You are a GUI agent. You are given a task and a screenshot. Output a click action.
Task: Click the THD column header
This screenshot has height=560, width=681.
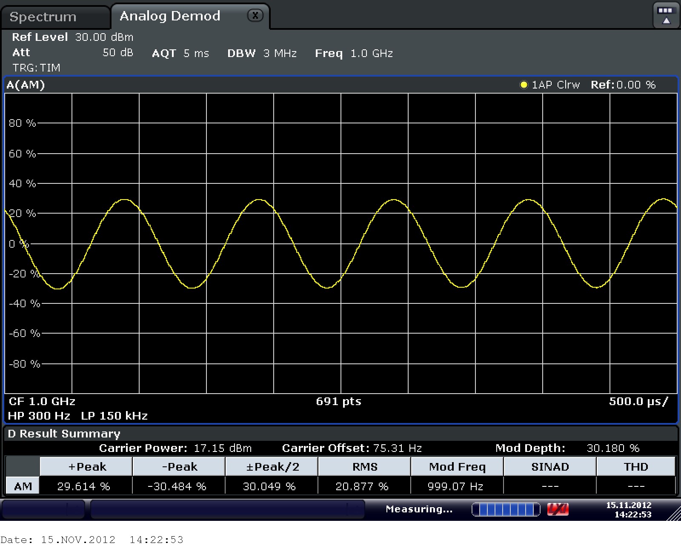635,467
